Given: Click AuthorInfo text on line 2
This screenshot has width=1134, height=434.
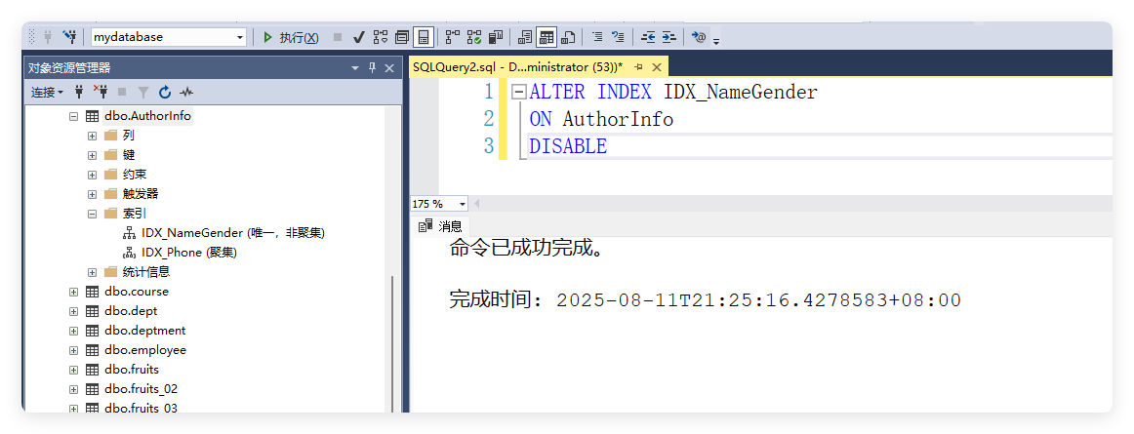Looking at the screenshot, I should [619, 119].
